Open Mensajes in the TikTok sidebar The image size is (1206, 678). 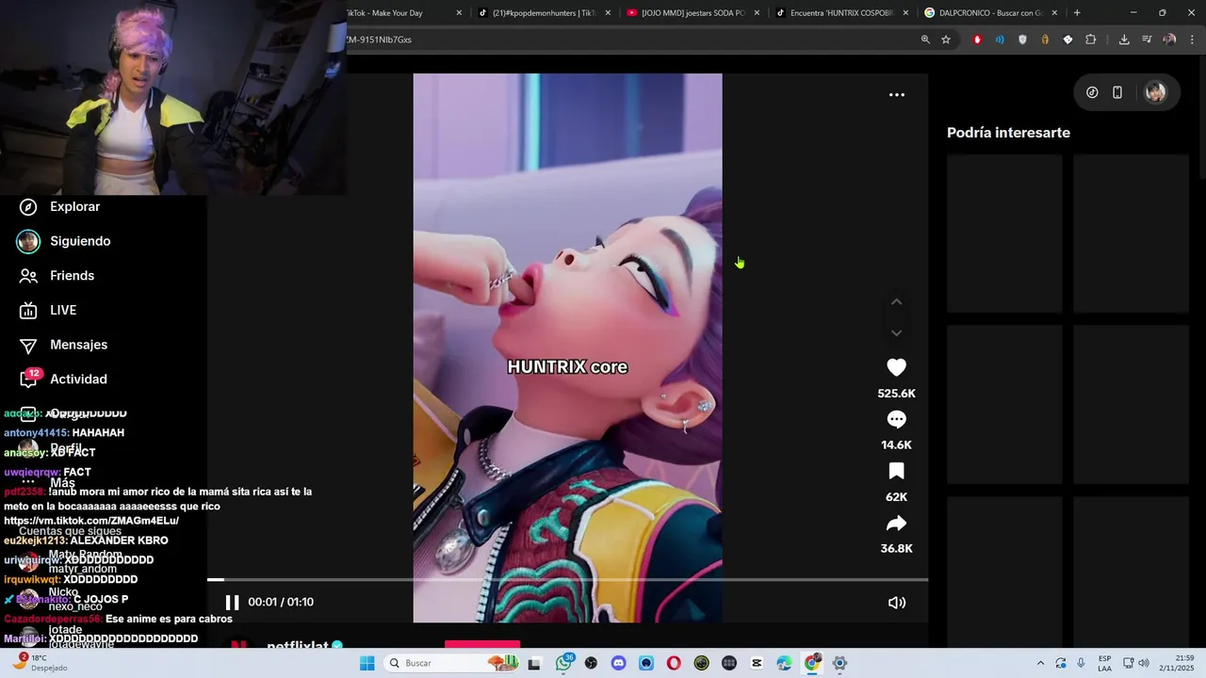coord(78,345)
